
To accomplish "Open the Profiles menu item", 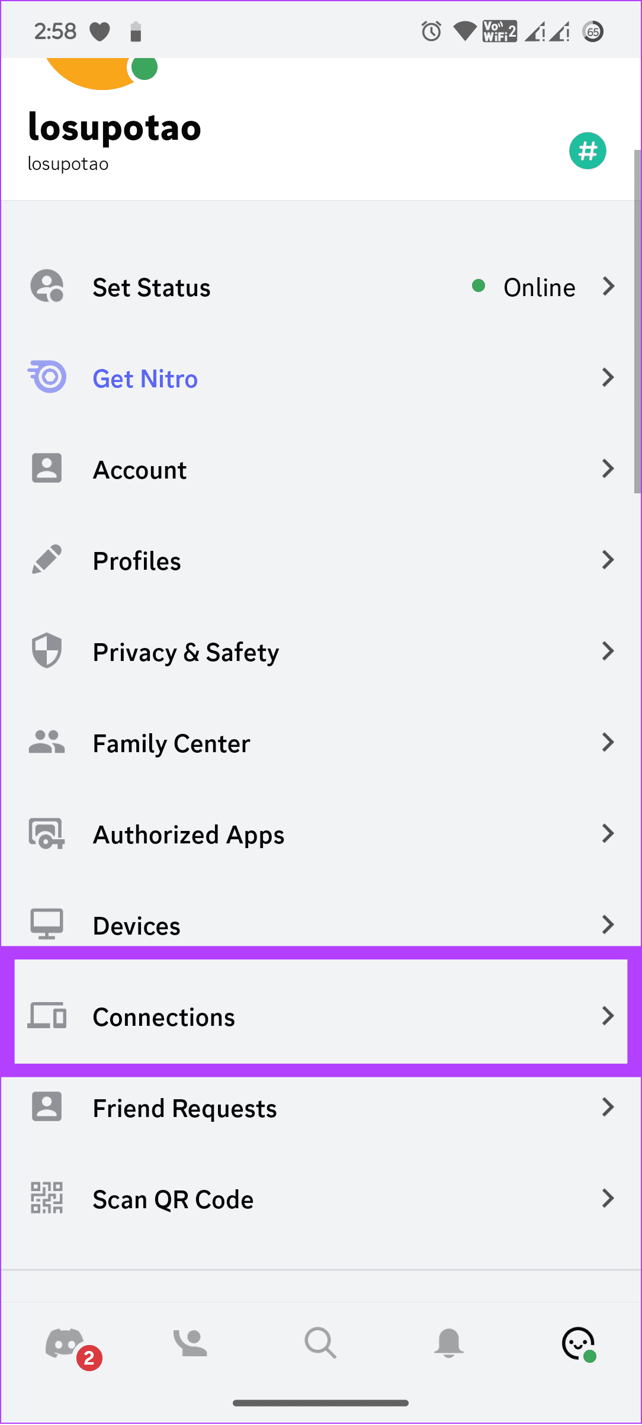I will tap(321, 560).
